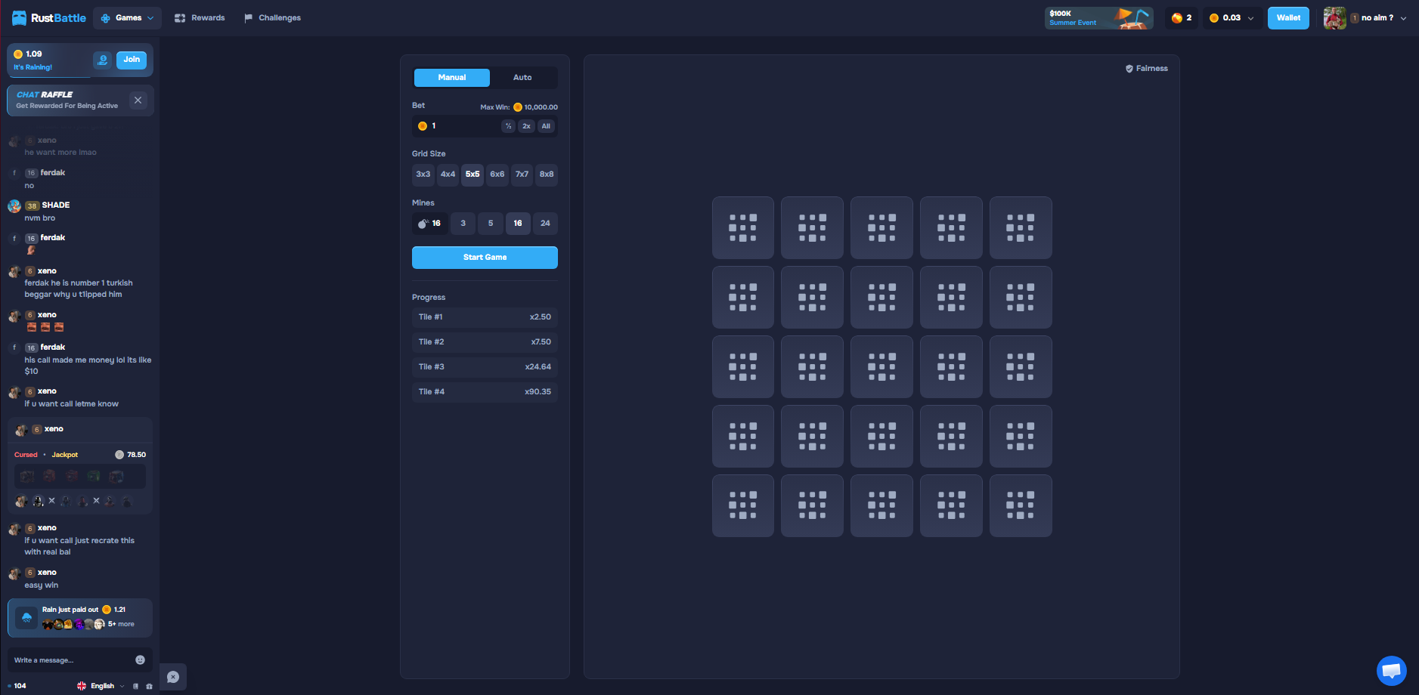This screenshot has height=695, width=1419.
Task: Click SHADE's username in chat
Action: click(x=56, y=205)
